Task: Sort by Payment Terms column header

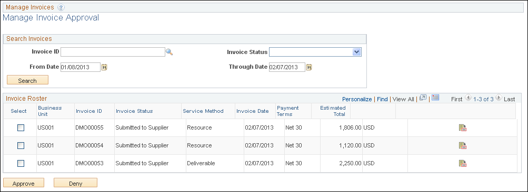Action: point(287,111)
